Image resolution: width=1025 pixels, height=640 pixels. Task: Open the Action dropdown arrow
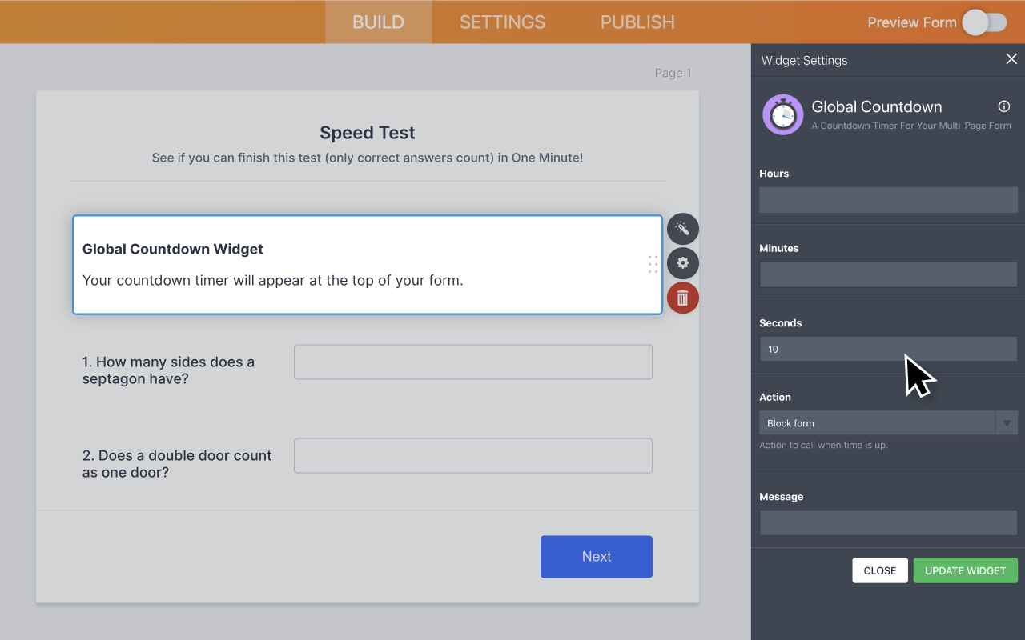point(1007,423)
